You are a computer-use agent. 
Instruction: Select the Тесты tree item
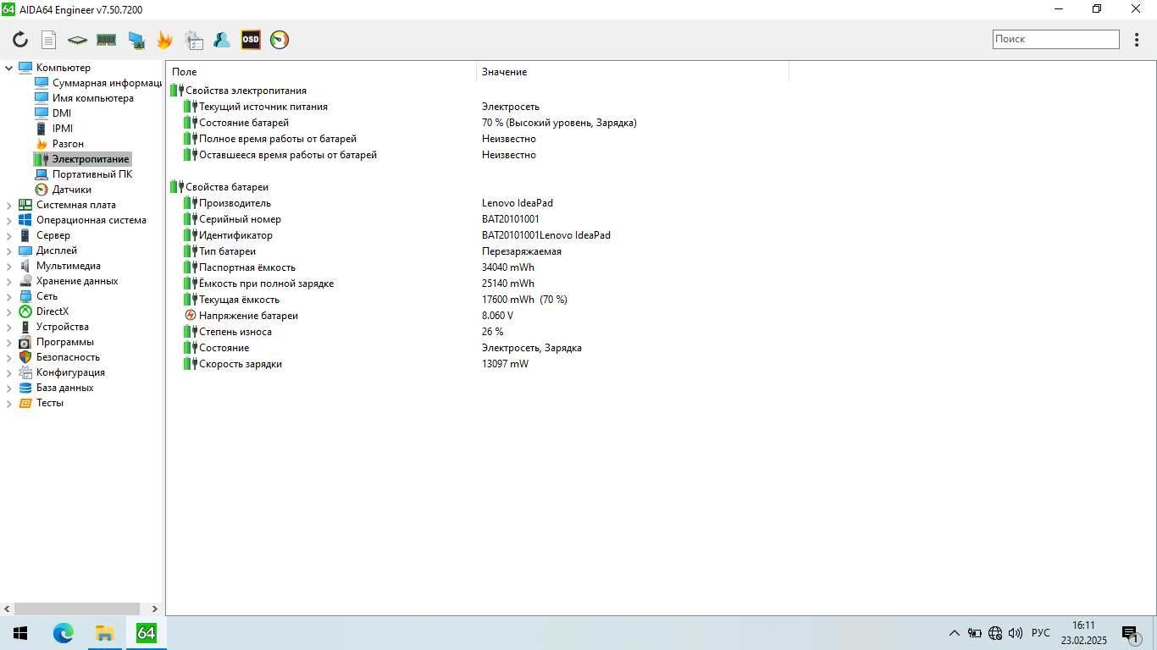pos(49,403)
